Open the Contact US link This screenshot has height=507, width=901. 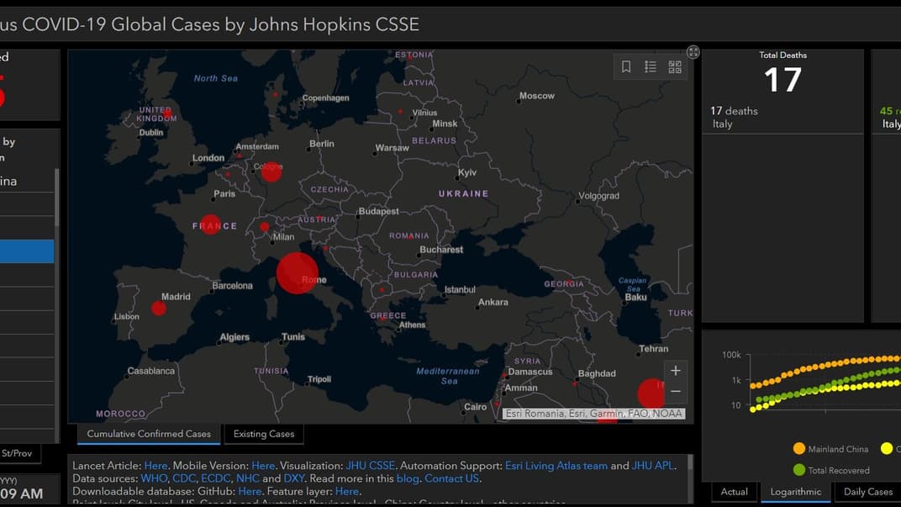(451, 478)
